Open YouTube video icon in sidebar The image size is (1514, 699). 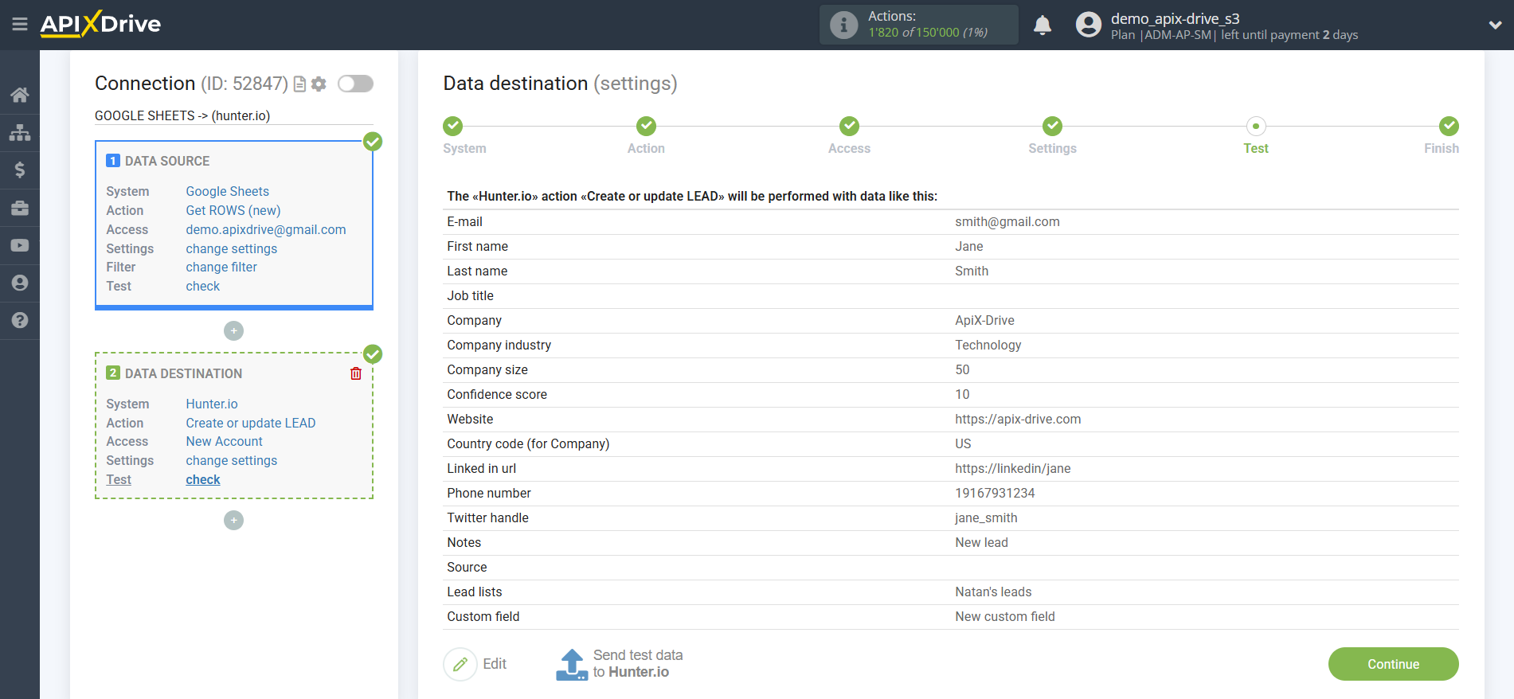pos(20,245)
